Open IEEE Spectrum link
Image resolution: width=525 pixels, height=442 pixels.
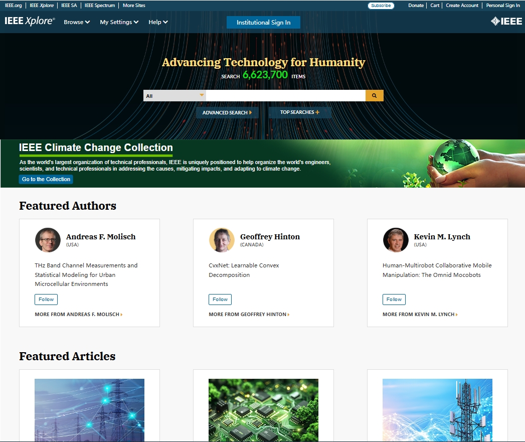point(100,6)
